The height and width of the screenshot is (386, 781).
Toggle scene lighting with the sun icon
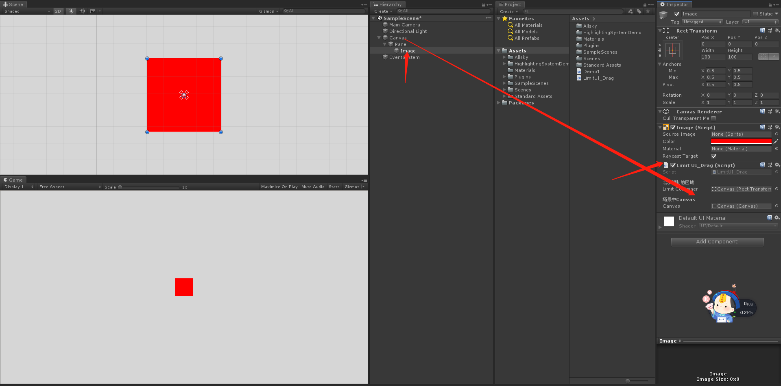point(71,11)
